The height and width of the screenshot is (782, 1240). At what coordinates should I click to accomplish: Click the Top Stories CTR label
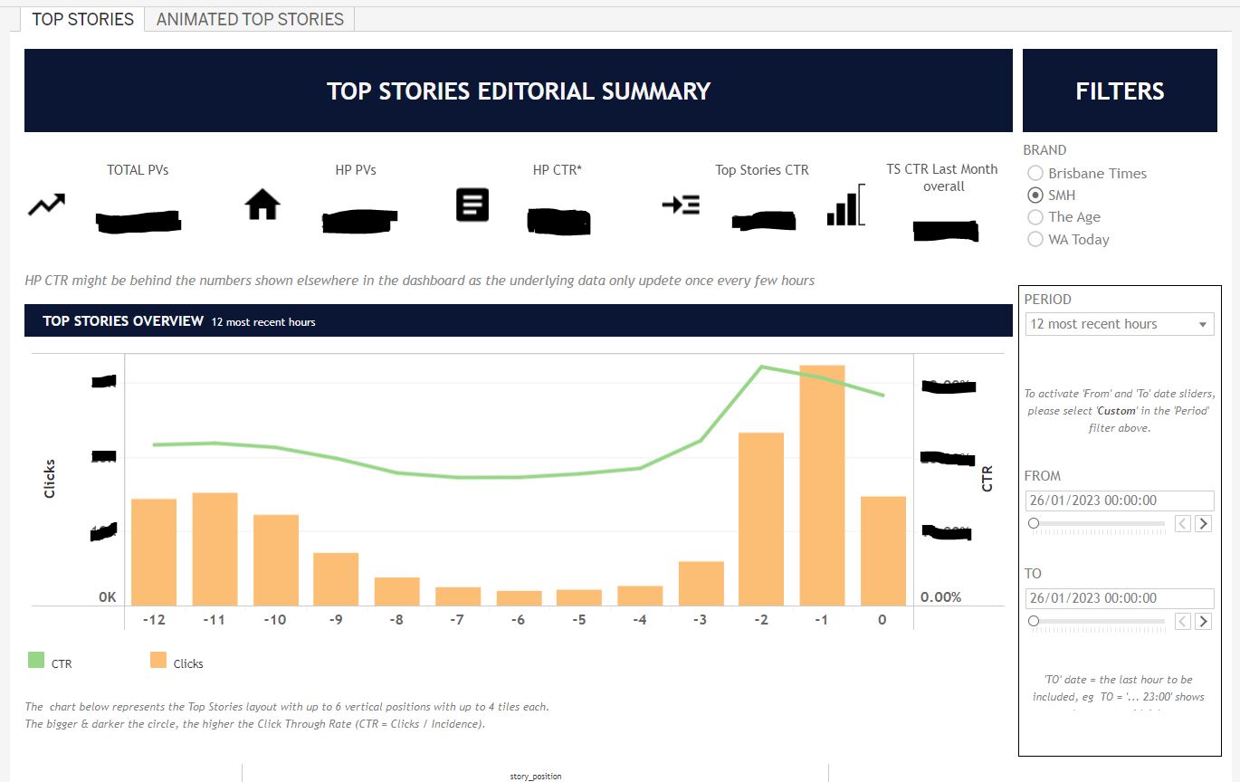(762, 169)
